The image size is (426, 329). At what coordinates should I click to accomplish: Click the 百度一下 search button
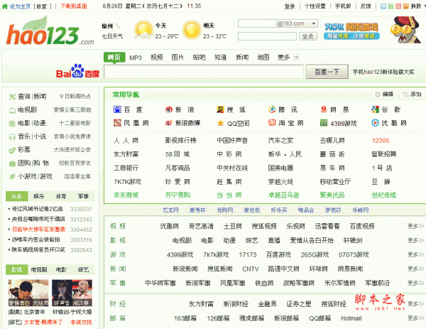point(327,72)
